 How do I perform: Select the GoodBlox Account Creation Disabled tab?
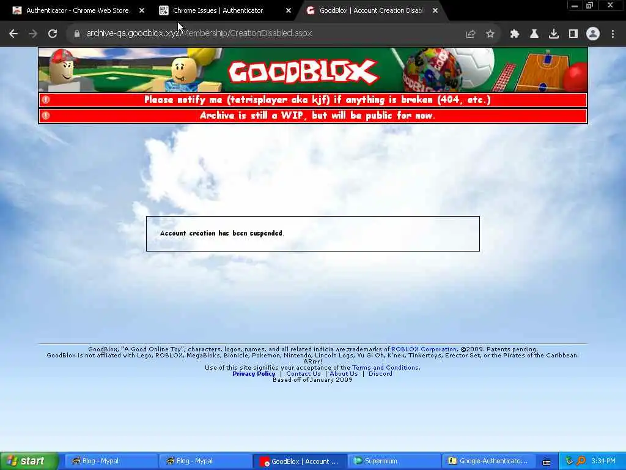[x=371, y=11]
